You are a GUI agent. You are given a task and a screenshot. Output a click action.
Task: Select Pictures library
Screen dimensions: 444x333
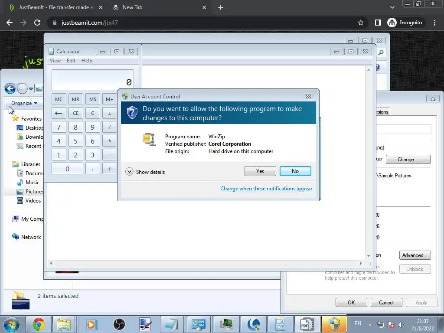(31, 191)
